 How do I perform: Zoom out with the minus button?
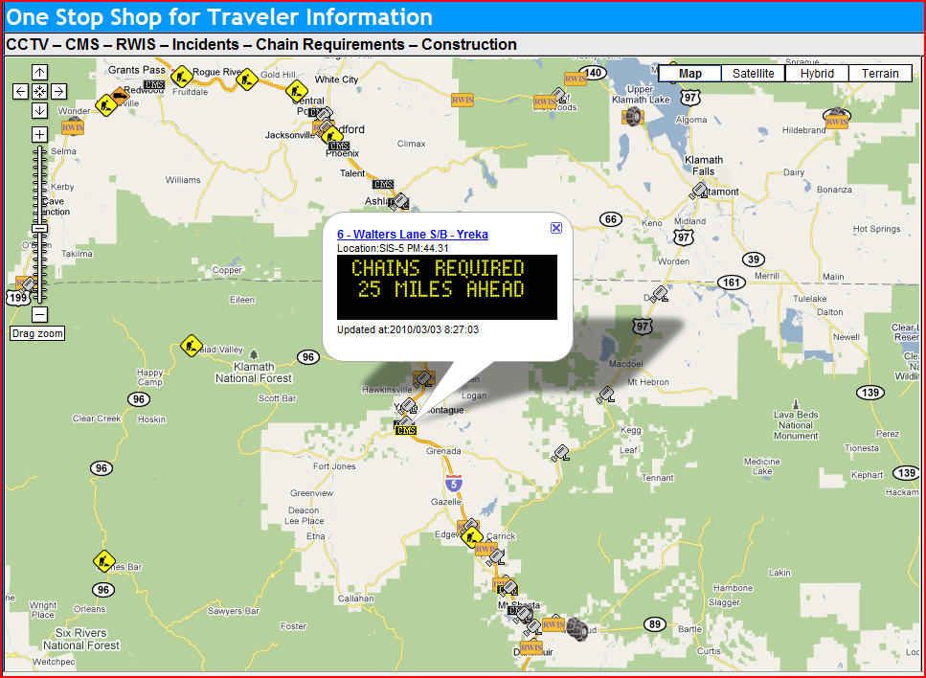pos(39,314)
